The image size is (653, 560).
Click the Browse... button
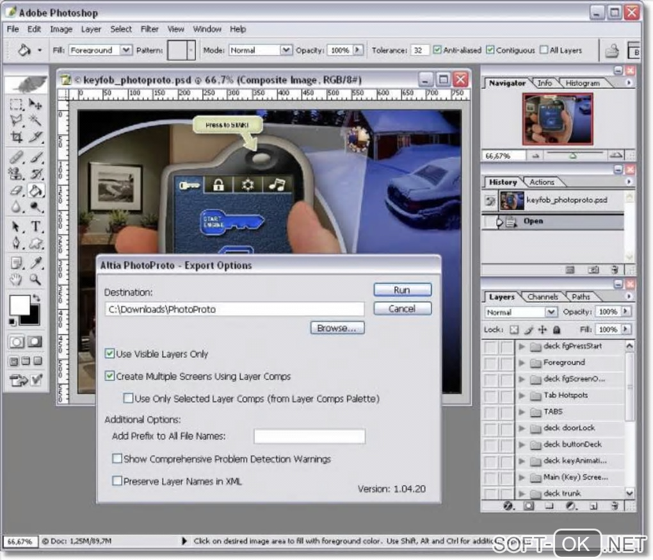337,328
